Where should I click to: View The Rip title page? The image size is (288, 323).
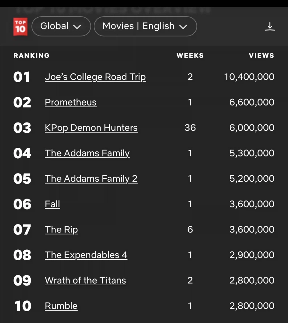pos(61,230)
